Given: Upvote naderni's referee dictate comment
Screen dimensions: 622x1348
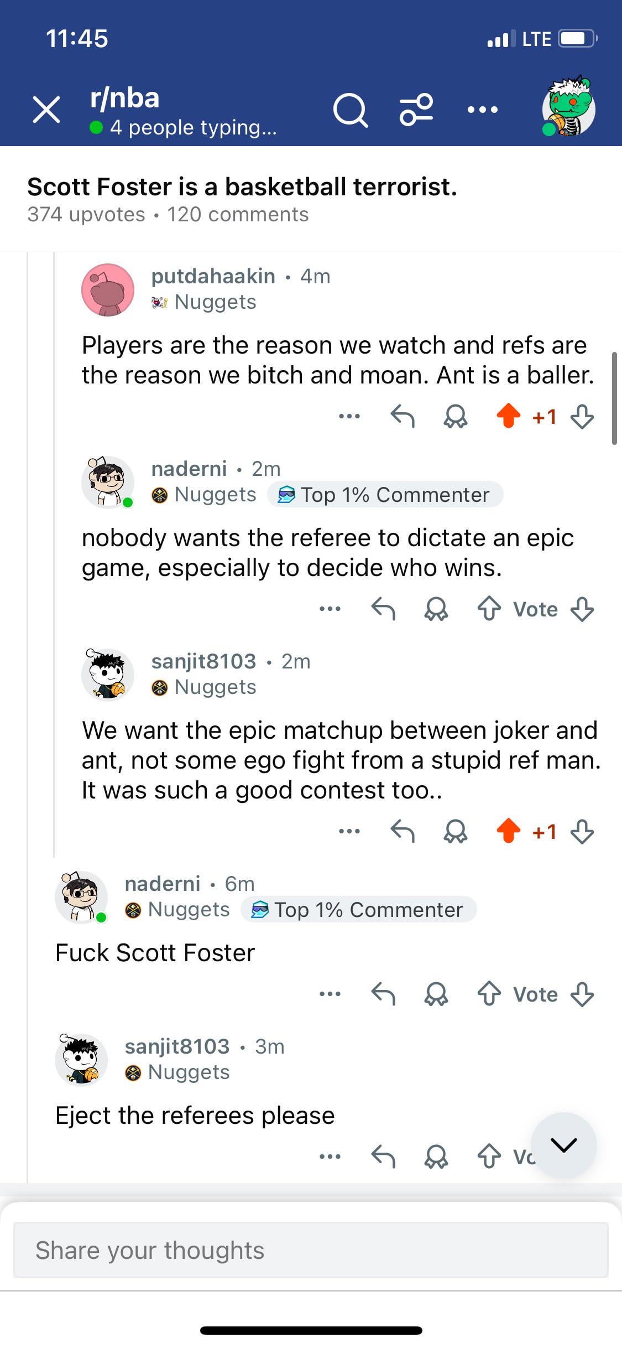Looking at the screenshot, I should point(489,609).
